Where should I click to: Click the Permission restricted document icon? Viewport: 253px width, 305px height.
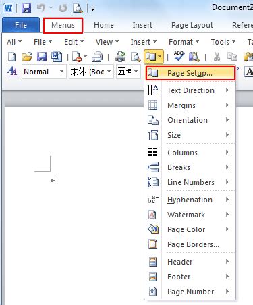77,57
